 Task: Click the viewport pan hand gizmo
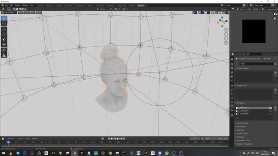[x=226, y=34]
